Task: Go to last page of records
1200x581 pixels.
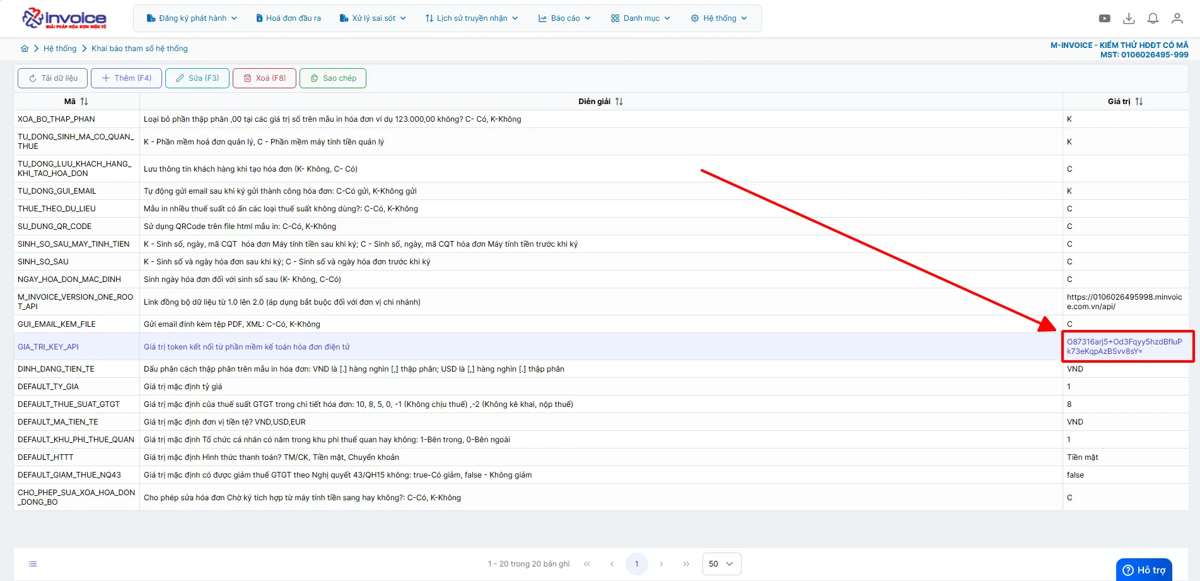Action: click(x=686, y=564)
